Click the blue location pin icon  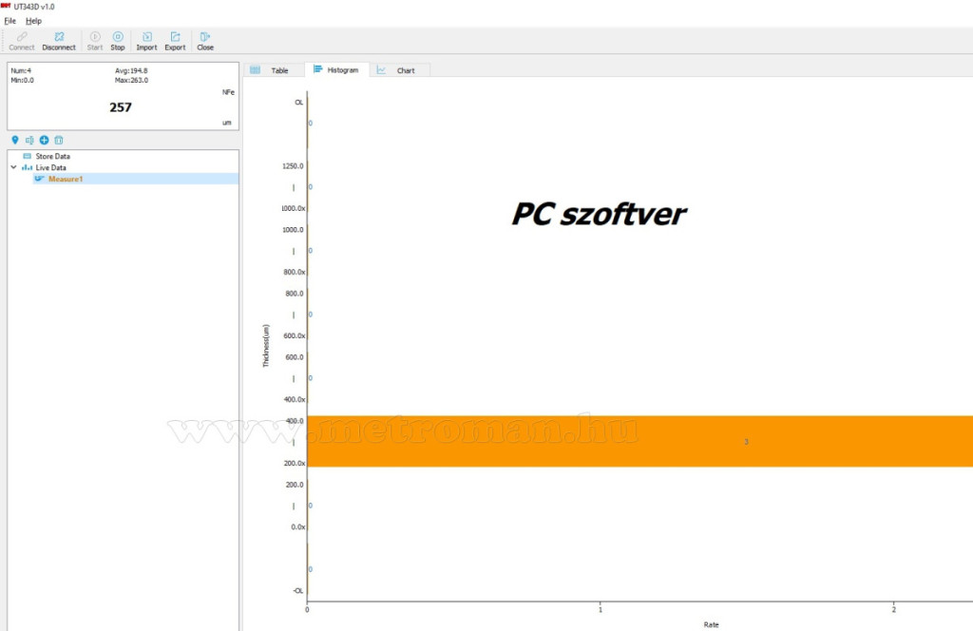tap(15, 140)
